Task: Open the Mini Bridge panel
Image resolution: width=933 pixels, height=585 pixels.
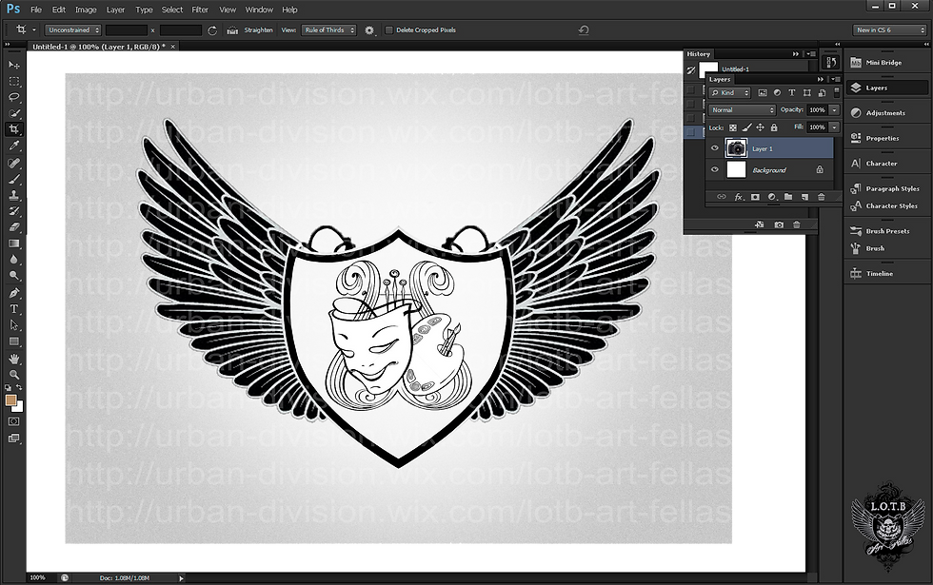Action: (886, 63)
